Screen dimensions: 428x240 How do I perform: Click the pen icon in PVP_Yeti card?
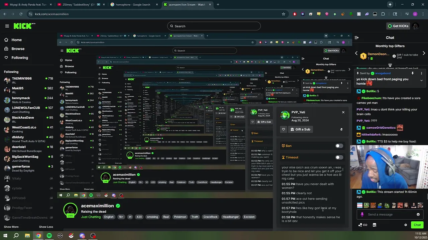[341, 129]
